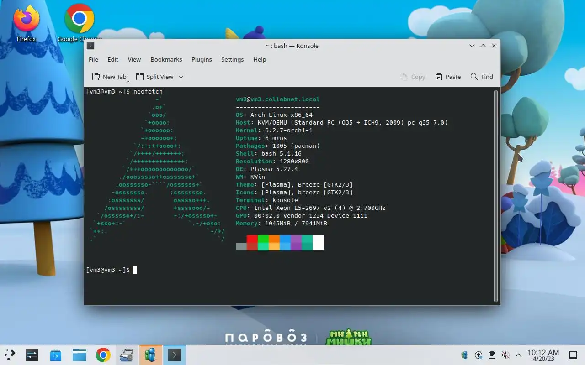Click the 'CPU: Intel Xeon E5-2697' line

coord(311,208)
